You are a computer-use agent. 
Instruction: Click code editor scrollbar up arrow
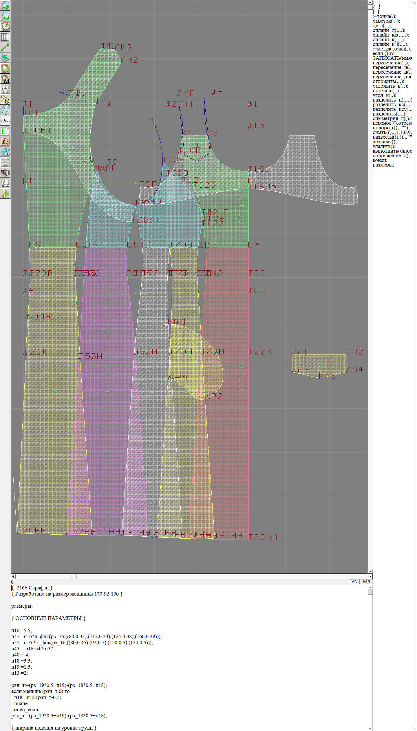point(370,587)
